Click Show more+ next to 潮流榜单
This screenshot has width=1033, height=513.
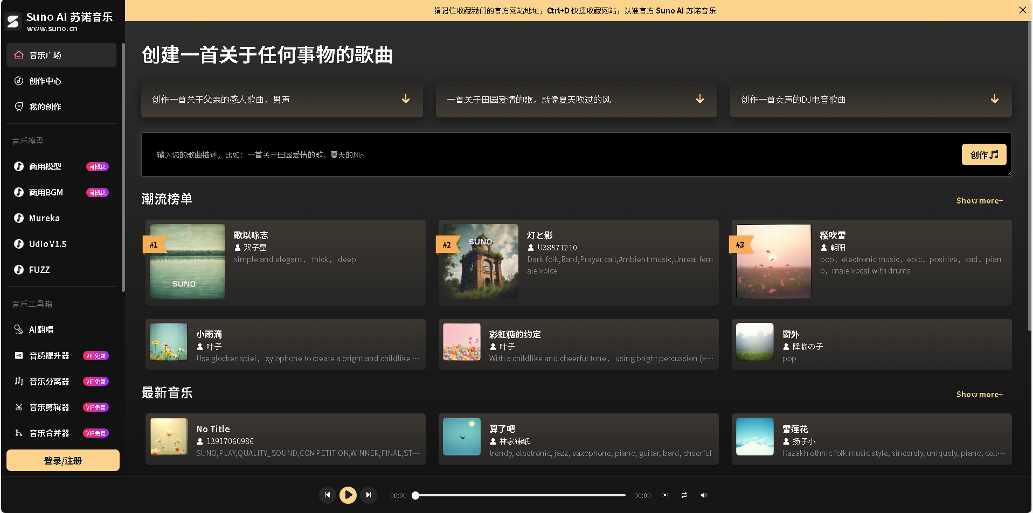(x=979, y=200)
